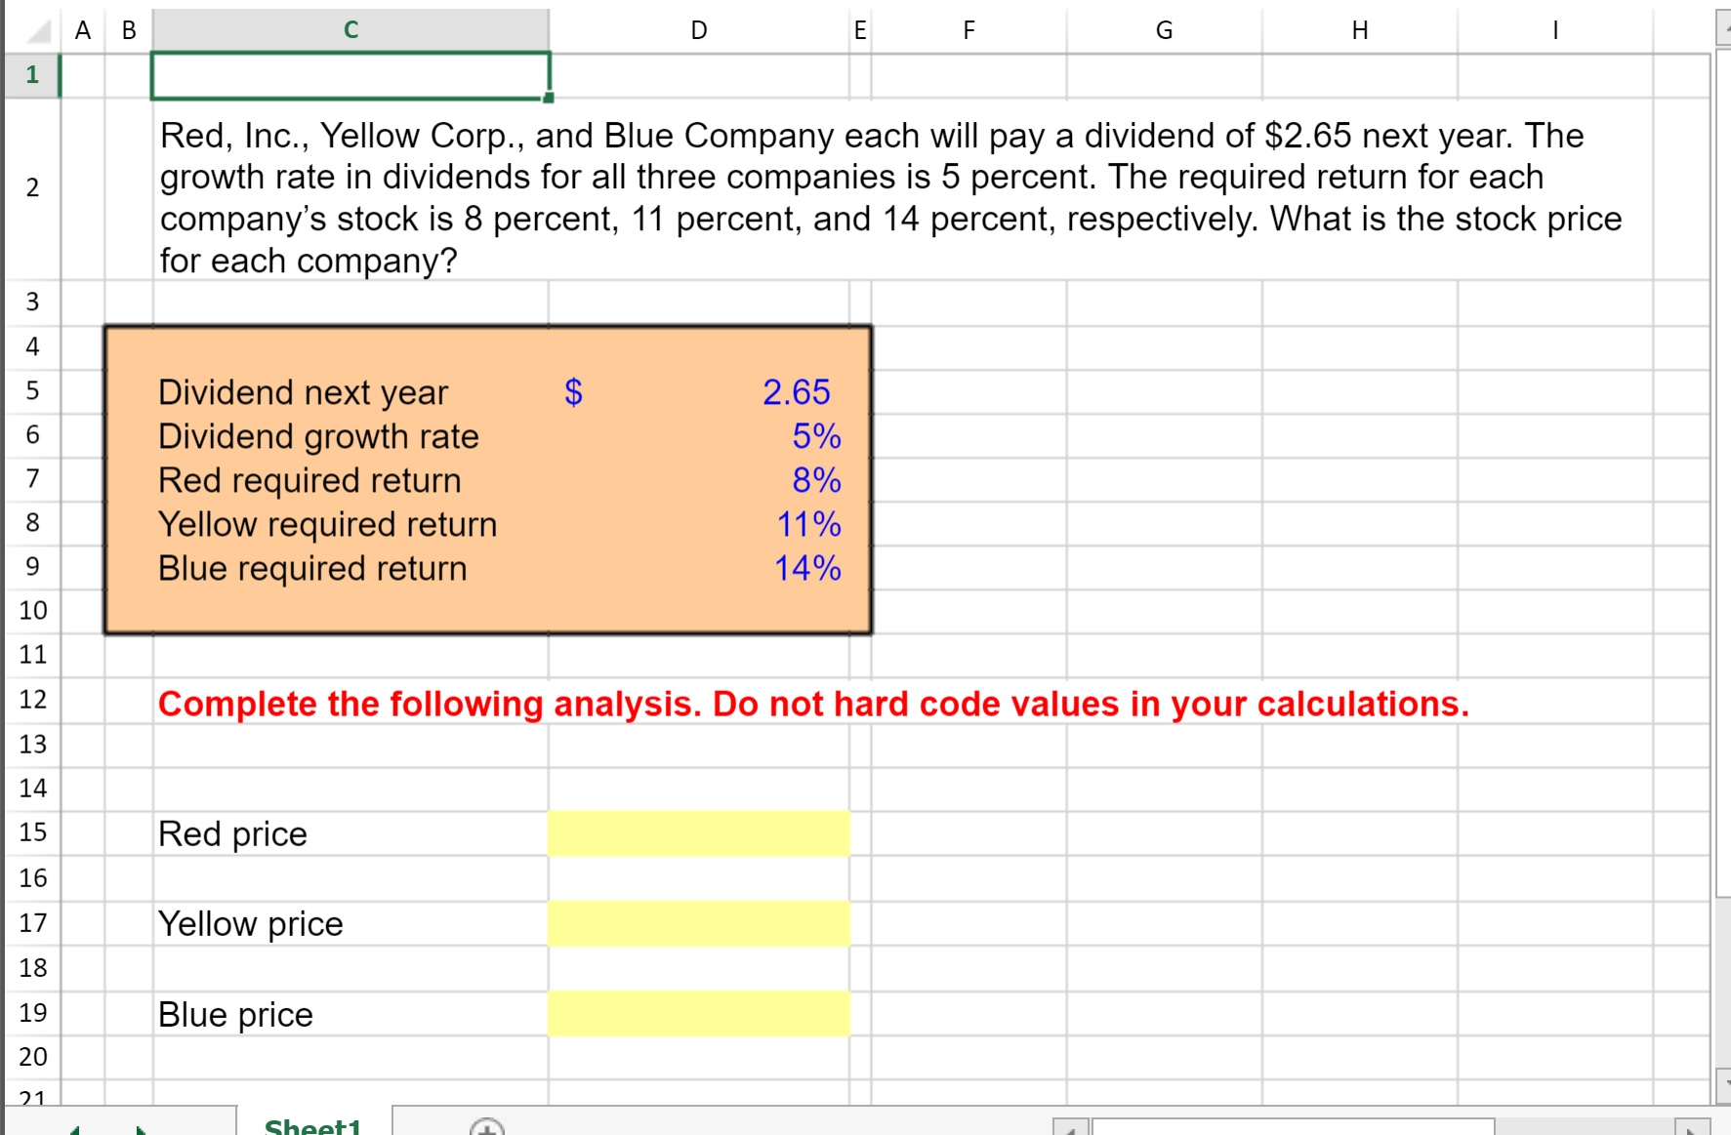Click previous sheet navigation arrow
1731x1135 pixels.
[x=74, y=1129]
